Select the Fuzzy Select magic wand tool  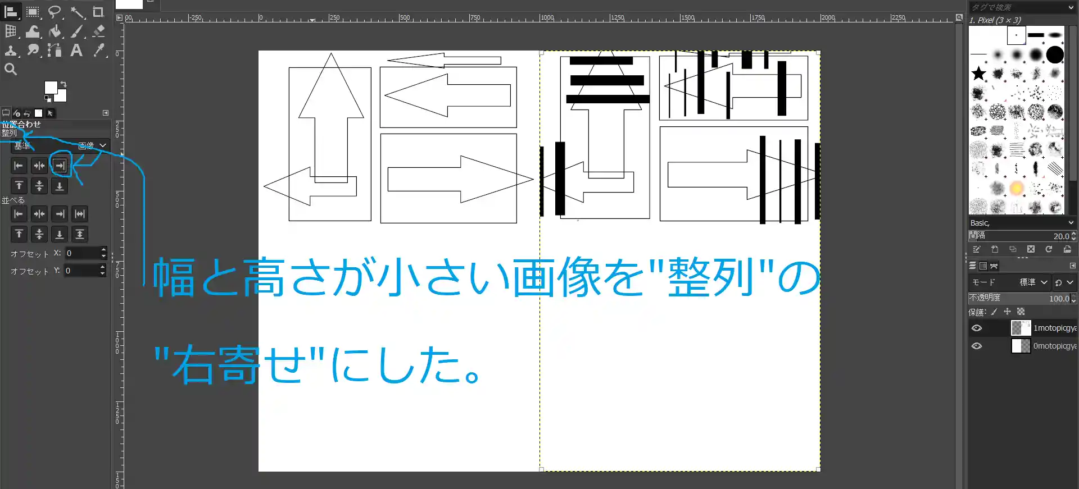77,12
